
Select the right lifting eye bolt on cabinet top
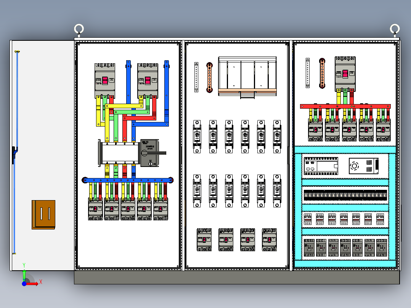[x=395, y=29]
